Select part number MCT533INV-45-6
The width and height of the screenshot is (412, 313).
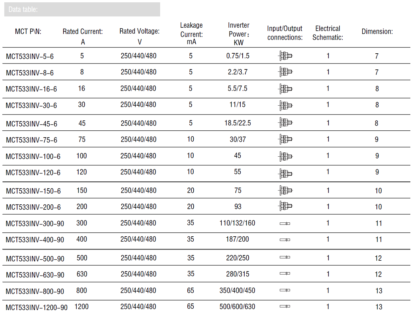click(x=31, y=124)
